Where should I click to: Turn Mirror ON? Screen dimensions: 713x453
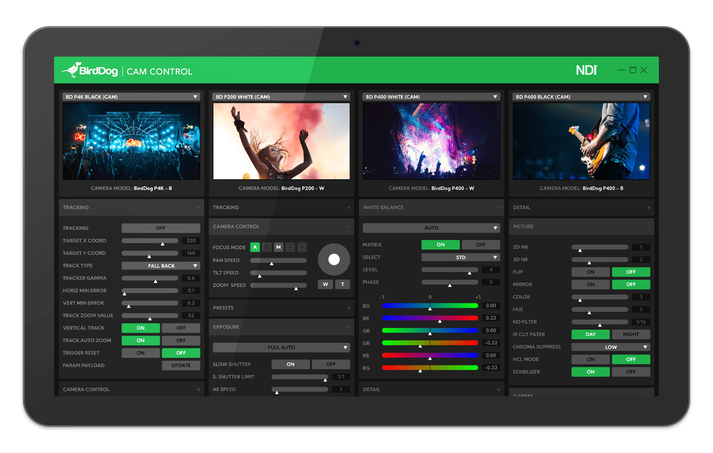[x=590, y=284]
